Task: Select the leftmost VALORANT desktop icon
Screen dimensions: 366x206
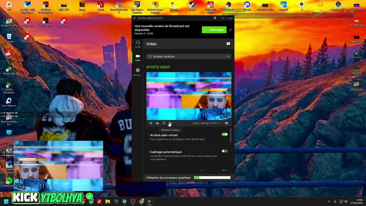Action: point(27,23)
